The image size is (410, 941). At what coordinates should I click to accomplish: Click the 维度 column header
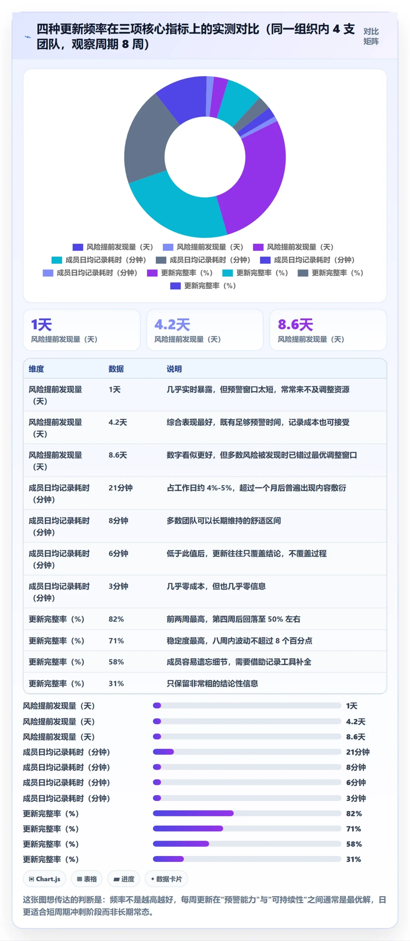pyautogui.click(x=36, y=369)
